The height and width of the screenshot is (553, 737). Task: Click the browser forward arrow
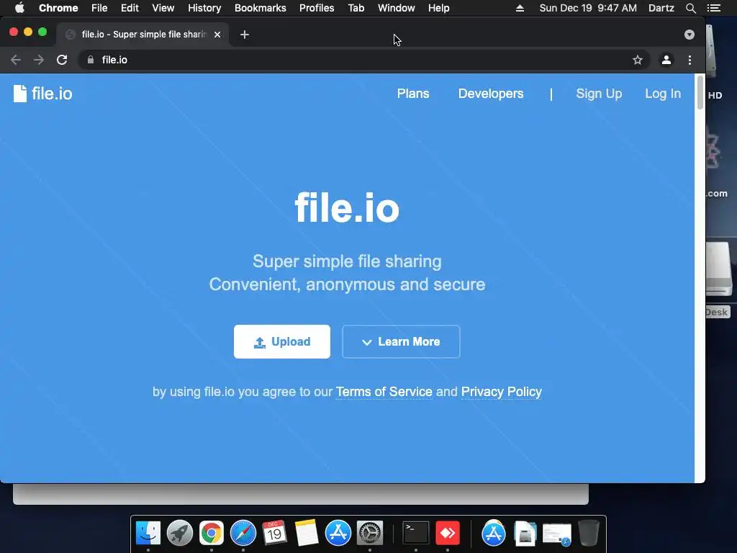(39, 60)
